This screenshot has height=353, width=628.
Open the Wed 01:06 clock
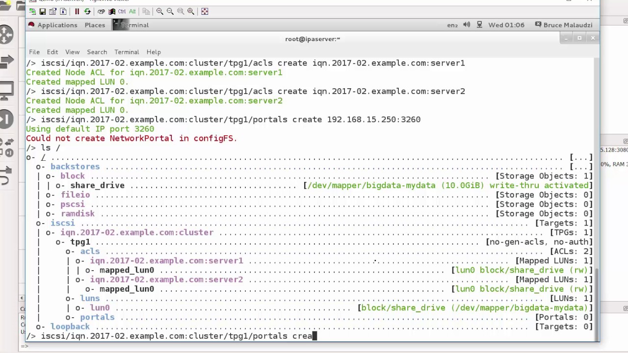[x=506, y=25]
